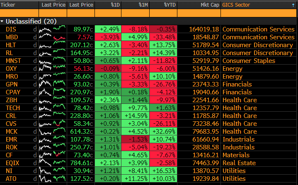Image resolution: width=298 pixels, height=185 pixels.
Task: Select the RL ticker
Action: pos(9,53)
